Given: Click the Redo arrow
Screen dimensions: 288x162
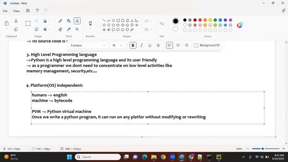Looking at the screenshot, I should point(46,11).
